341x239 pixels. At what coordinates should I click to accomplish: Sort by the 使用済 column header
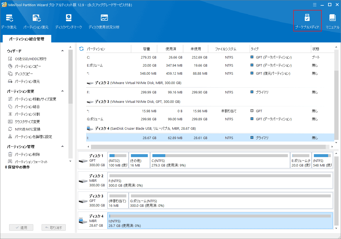[170, 49]
